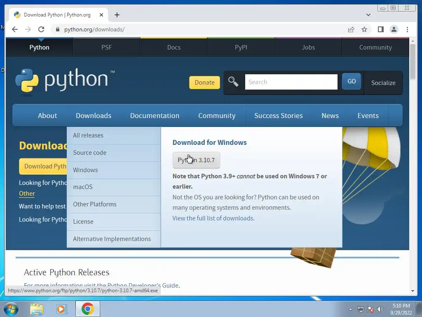Open tab search chevron in title bar

coord(368,15)
